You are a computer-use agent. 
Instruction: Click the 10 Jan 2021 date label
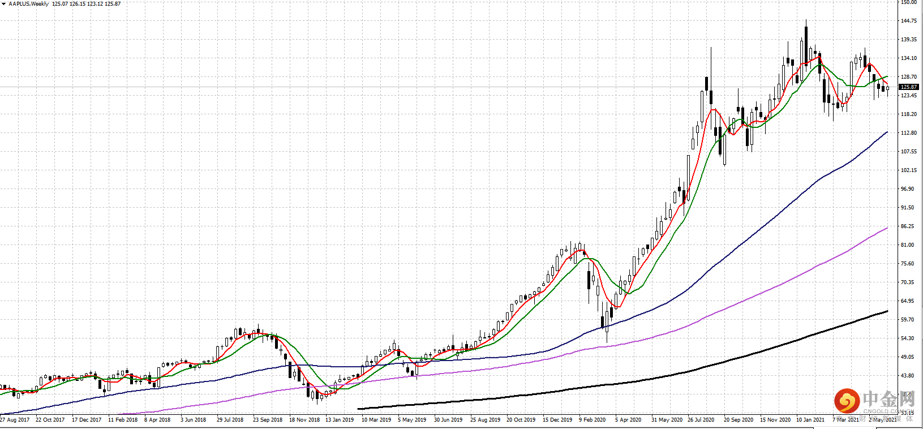pos(810,420)
